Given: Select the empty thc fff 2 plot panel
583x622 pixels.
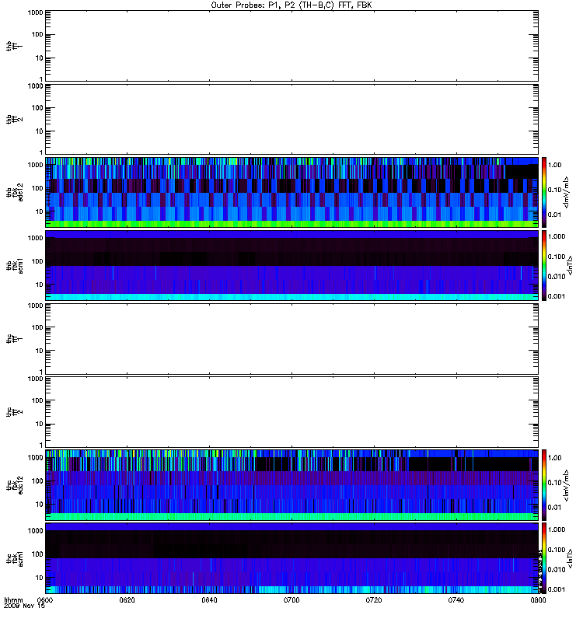Looking at the screenshot, I should pos(291,412).
